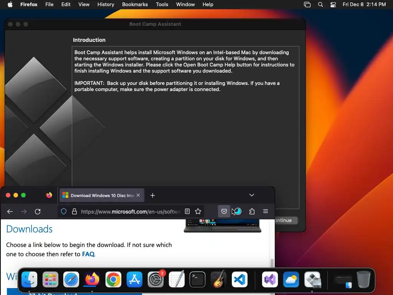The width and height of the screenshot is (393, 295).
Task: Open the FAQ link
Action: click(88, 254)
